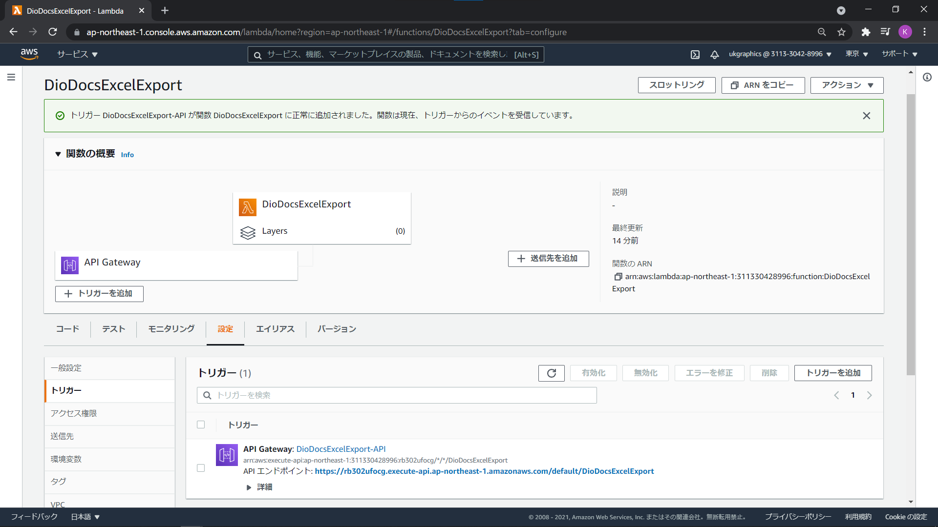This screenshot has height=527, width=938.
Task: Switch to the モニタリング tab
Action: point(171,329)
